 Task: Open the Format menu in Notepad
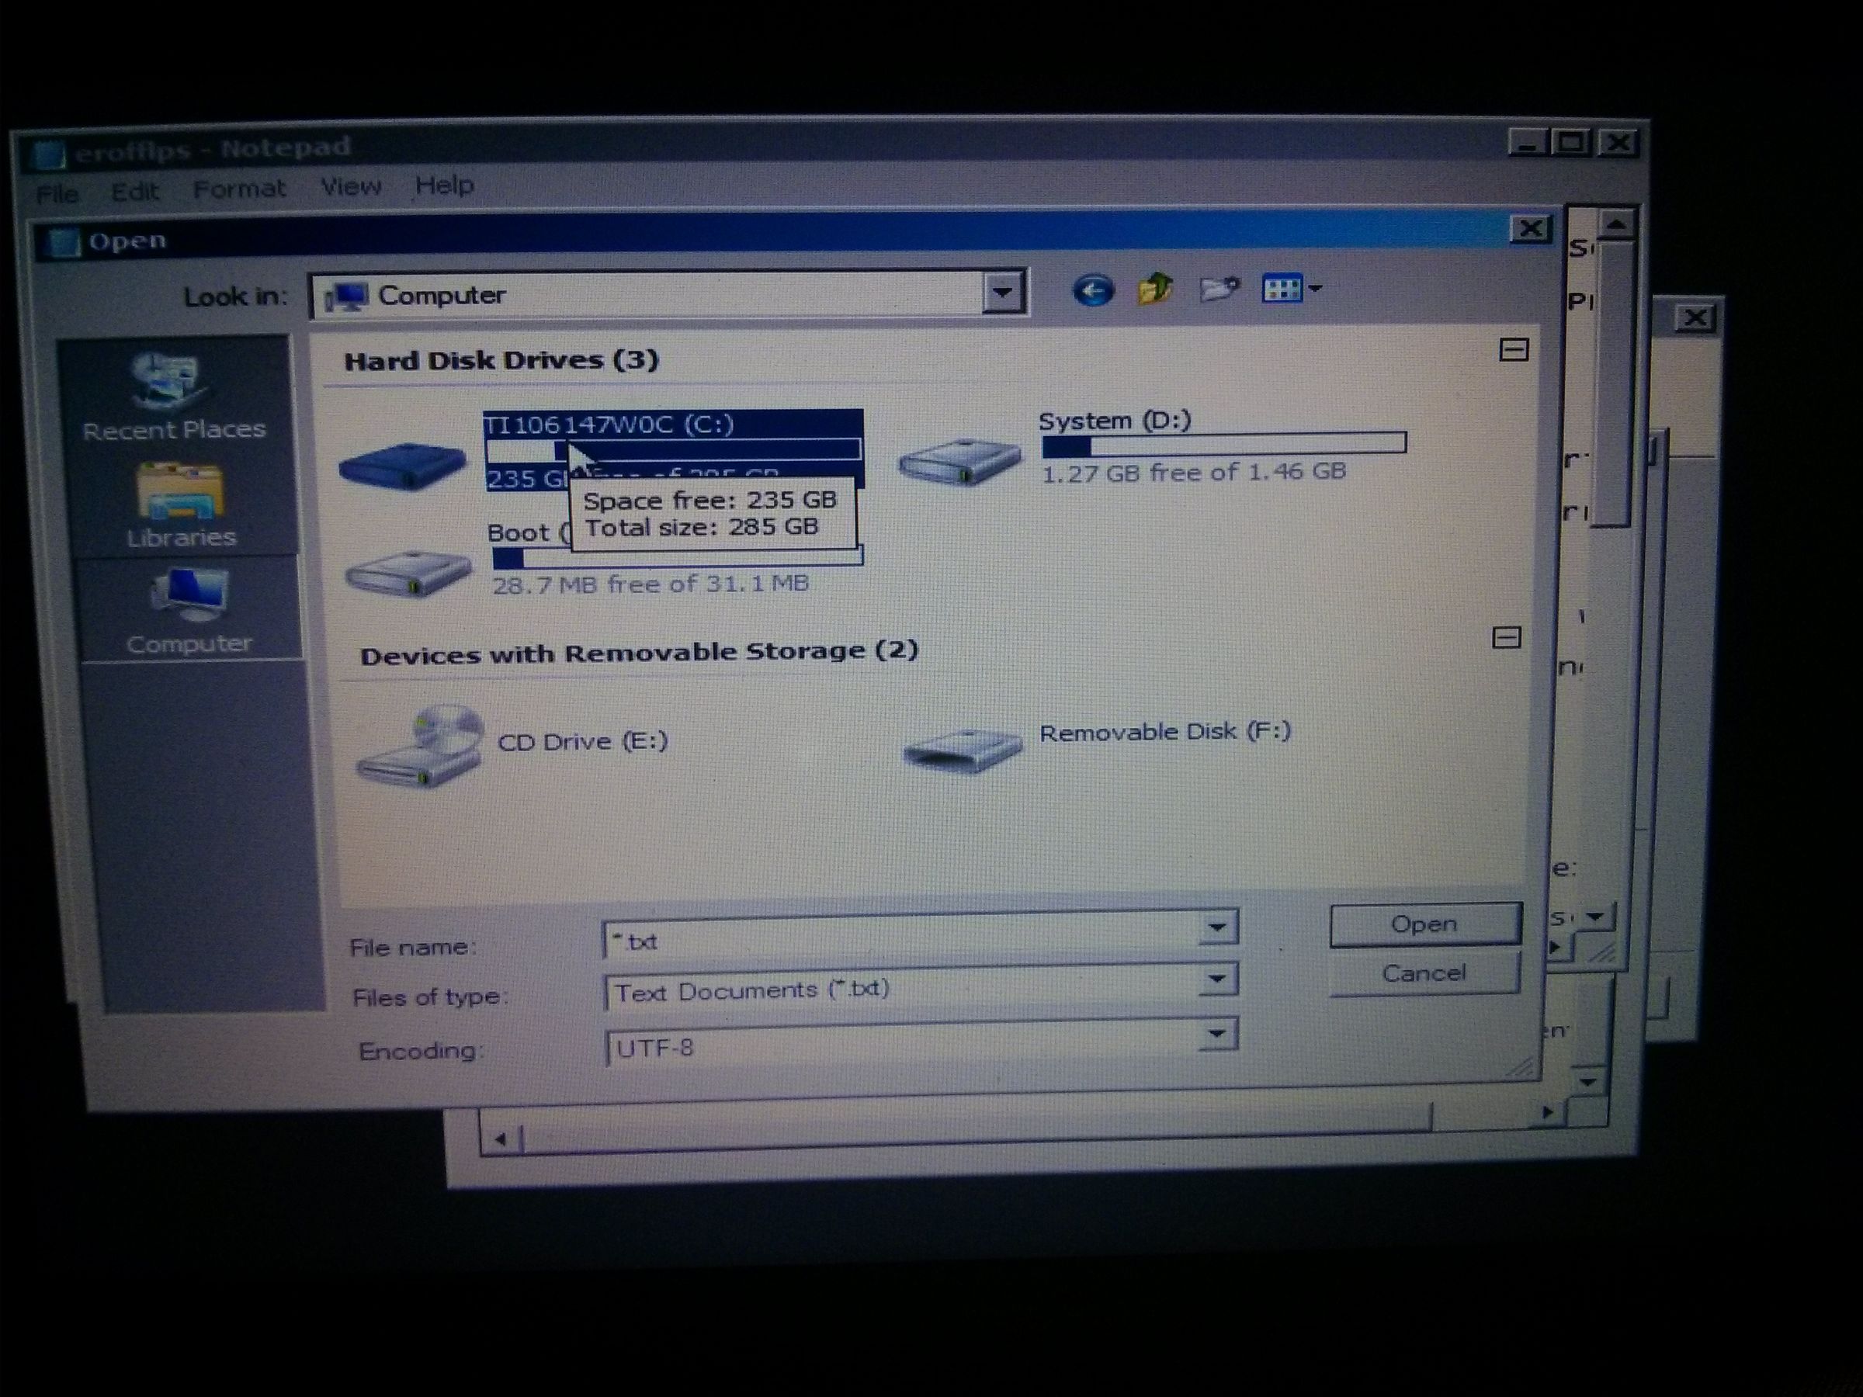coord(239,189)
